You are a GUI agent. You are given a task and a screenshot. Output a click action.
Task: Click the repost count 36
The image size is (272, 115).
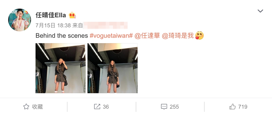click(106, 107)
